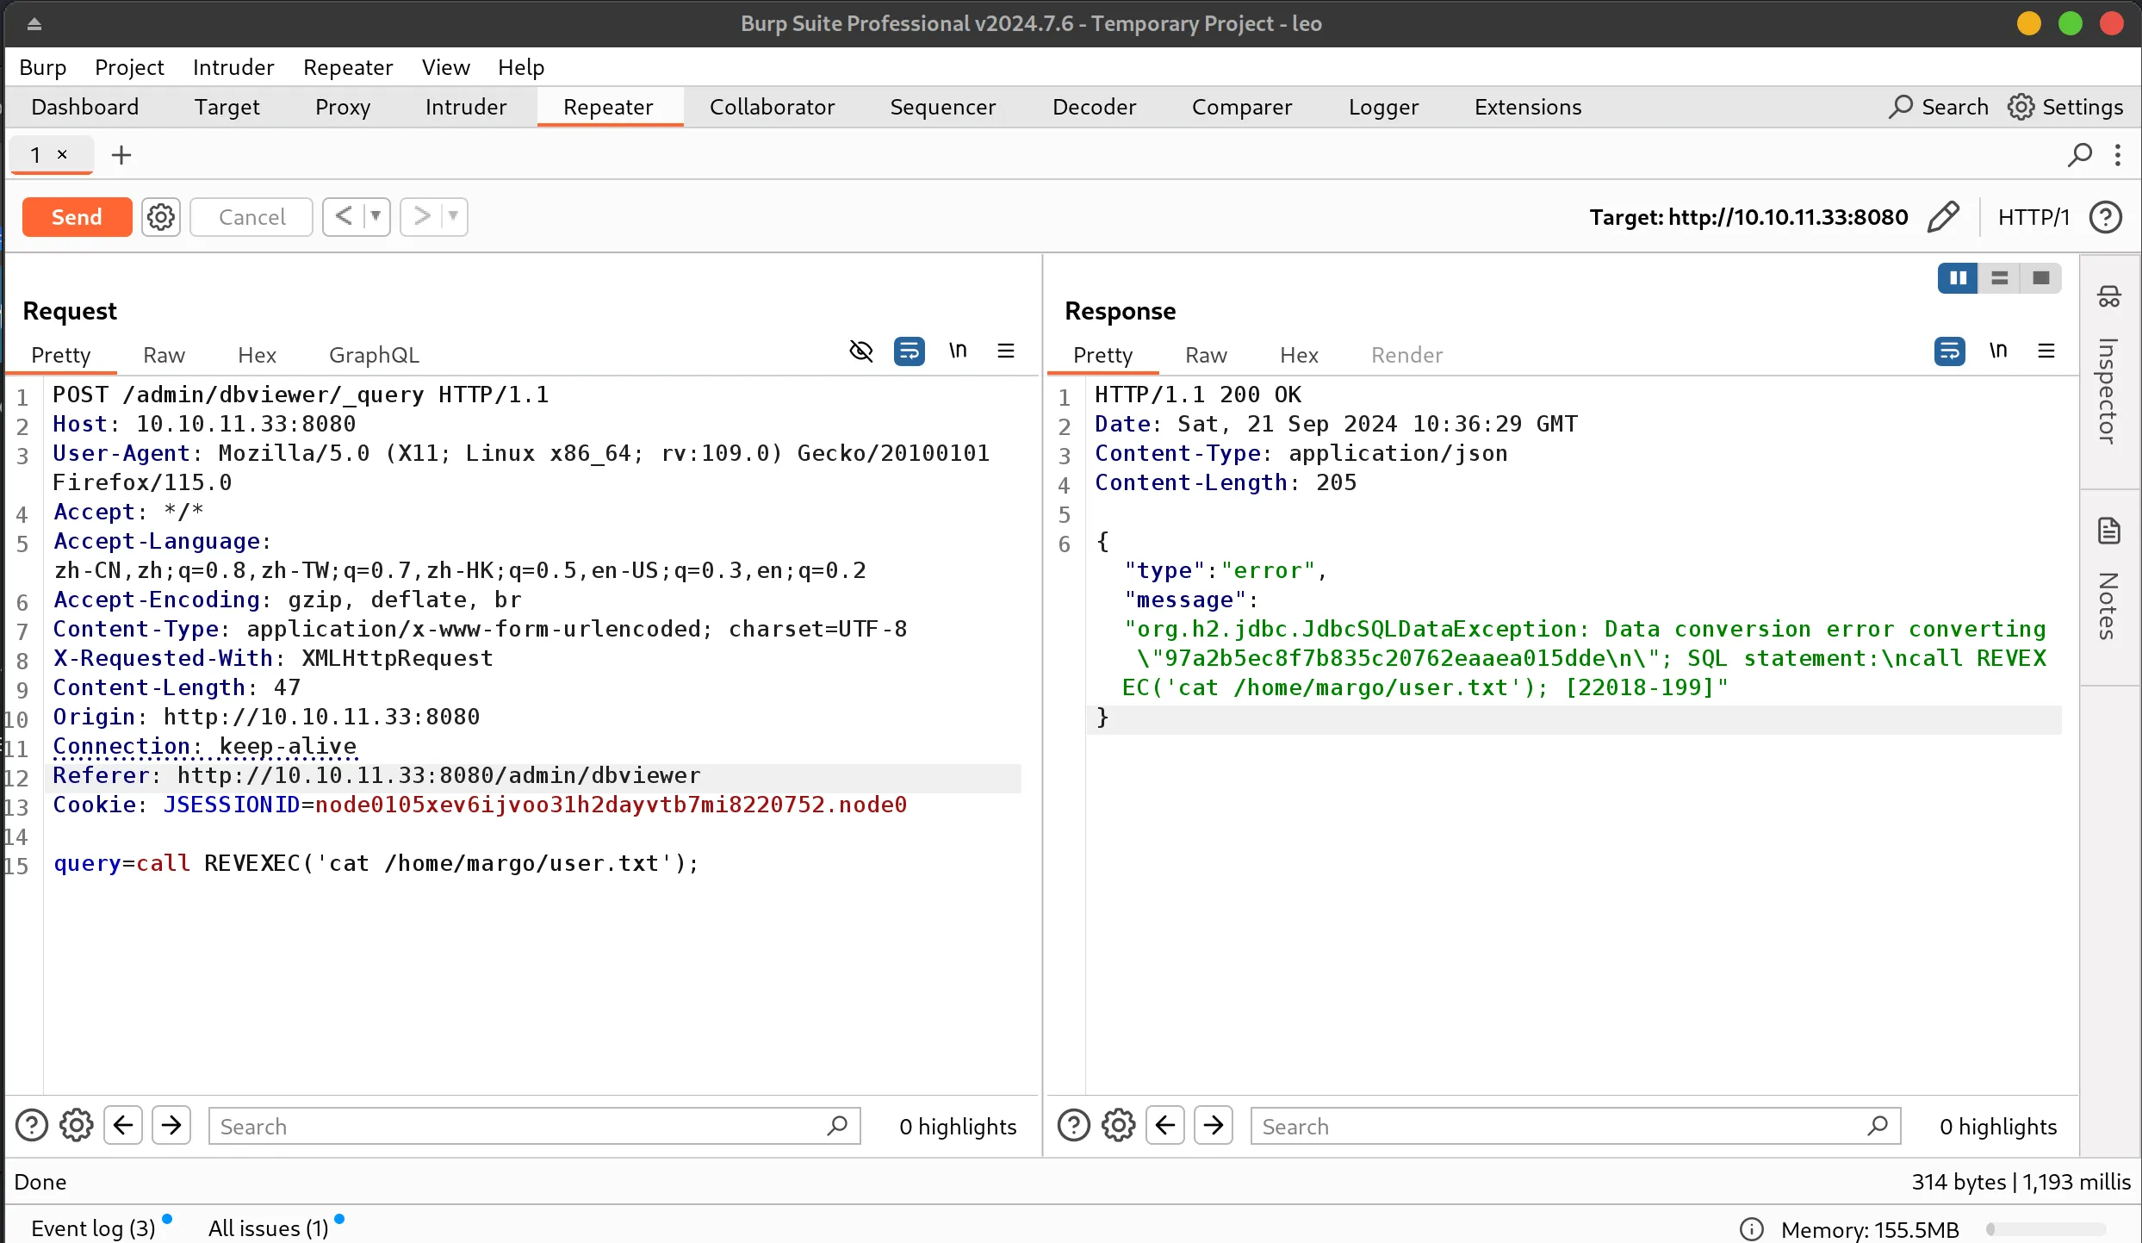Image resolution: width=2142 pixels, height=1243 pixels.
Task: Go to next response search match
Action: (1214, 1125)
